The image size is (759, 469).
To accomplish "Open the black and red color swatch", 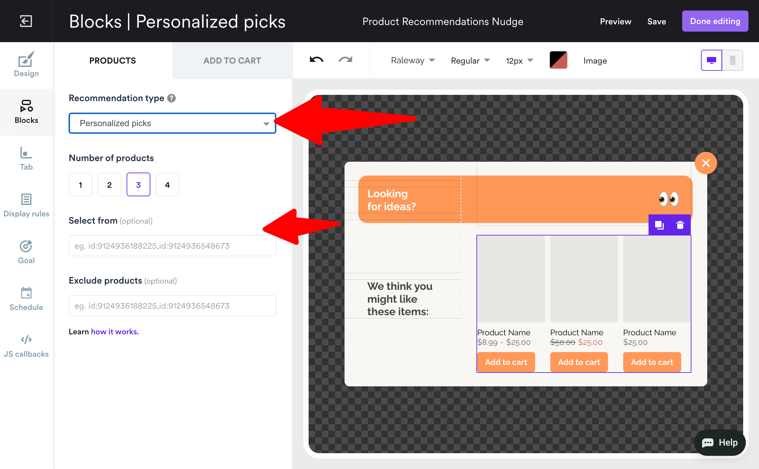I will tap(558, 60).
